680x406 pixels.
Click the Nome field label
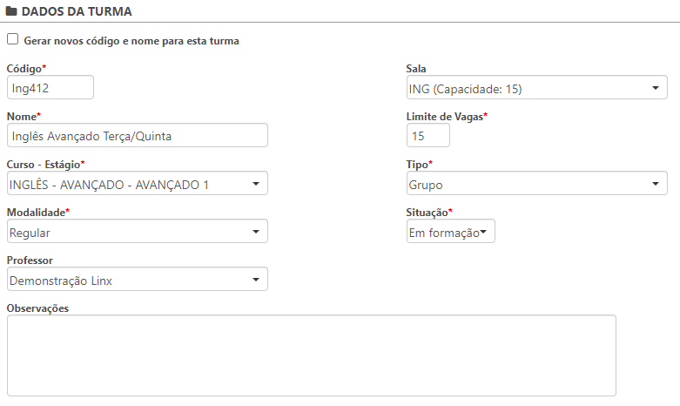(x=22, y=116)
